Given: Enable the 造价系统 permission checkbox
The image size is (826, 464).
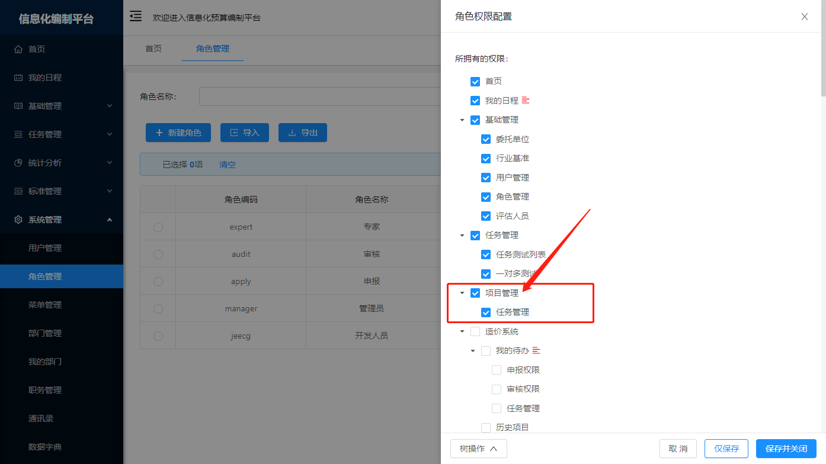Looking at the screenshot, I should click(x=475, y=331).
